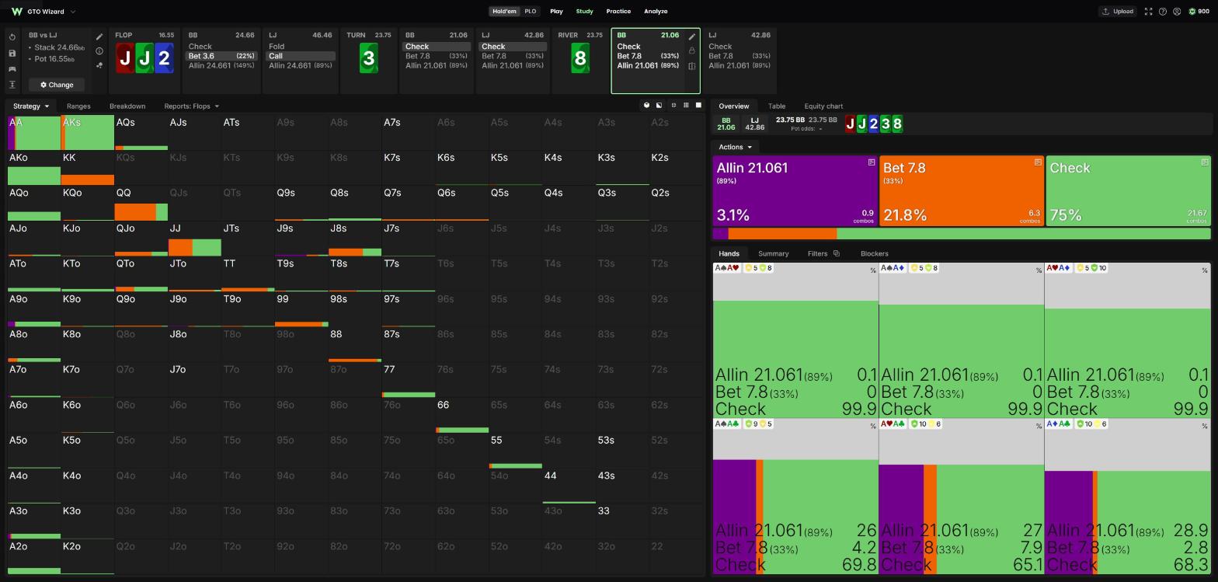The image size is (1218, 582).
Task: Expand the Actions dropdown
Action: pyautogui.click(x=735, y=147)
